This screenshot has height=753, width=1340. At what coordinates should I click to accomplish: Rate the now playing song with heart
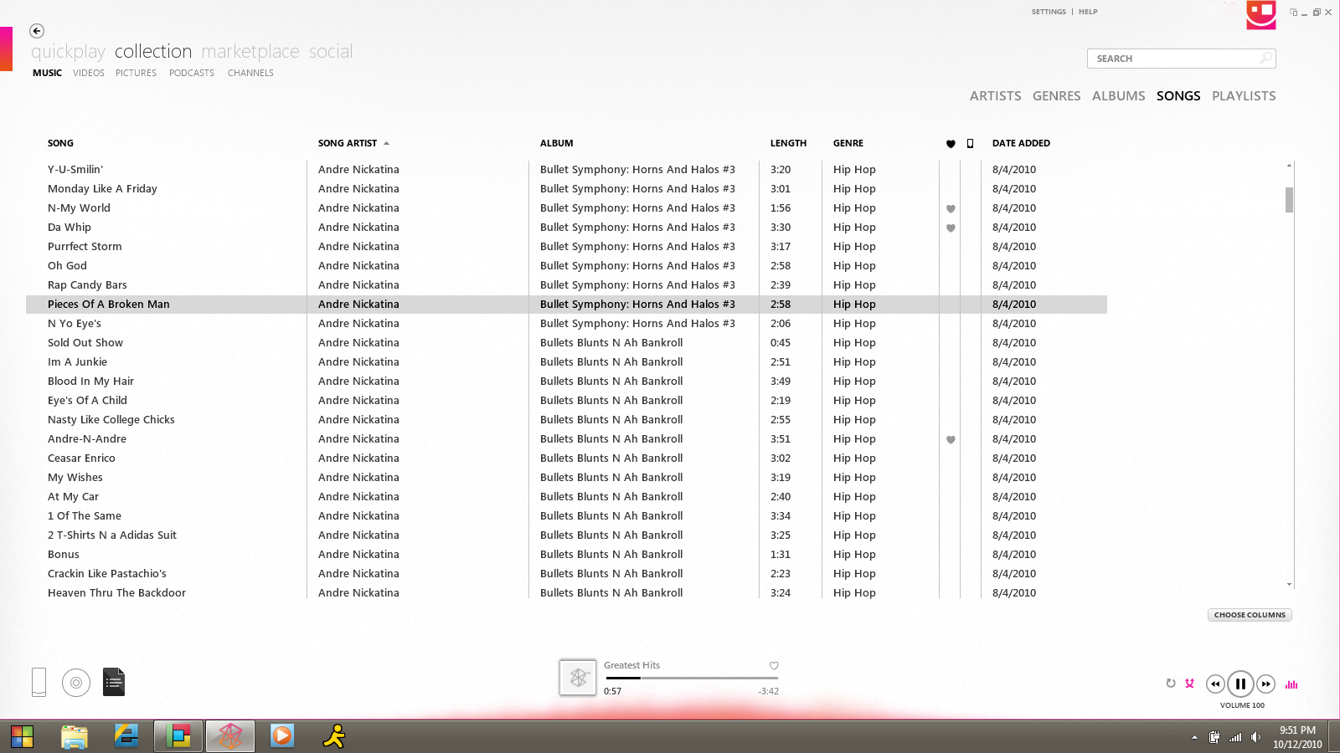pos(774,666)
